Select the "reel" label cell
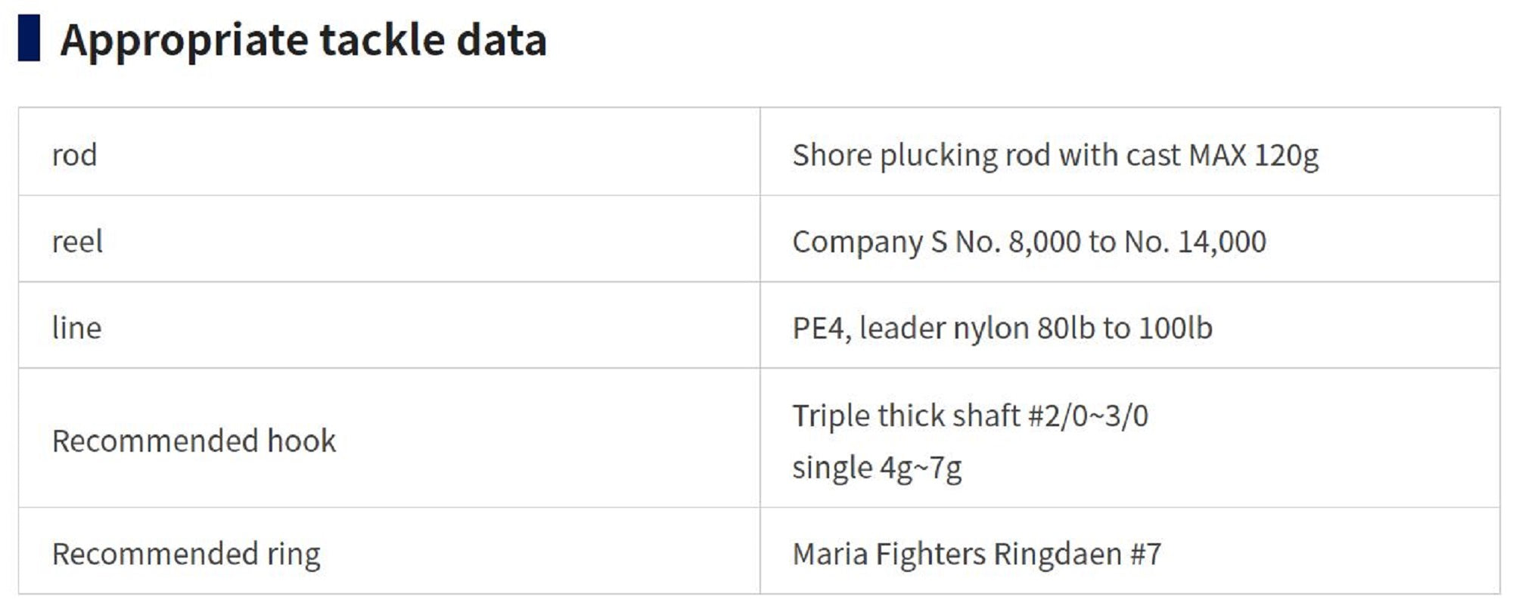 (77, 242)
